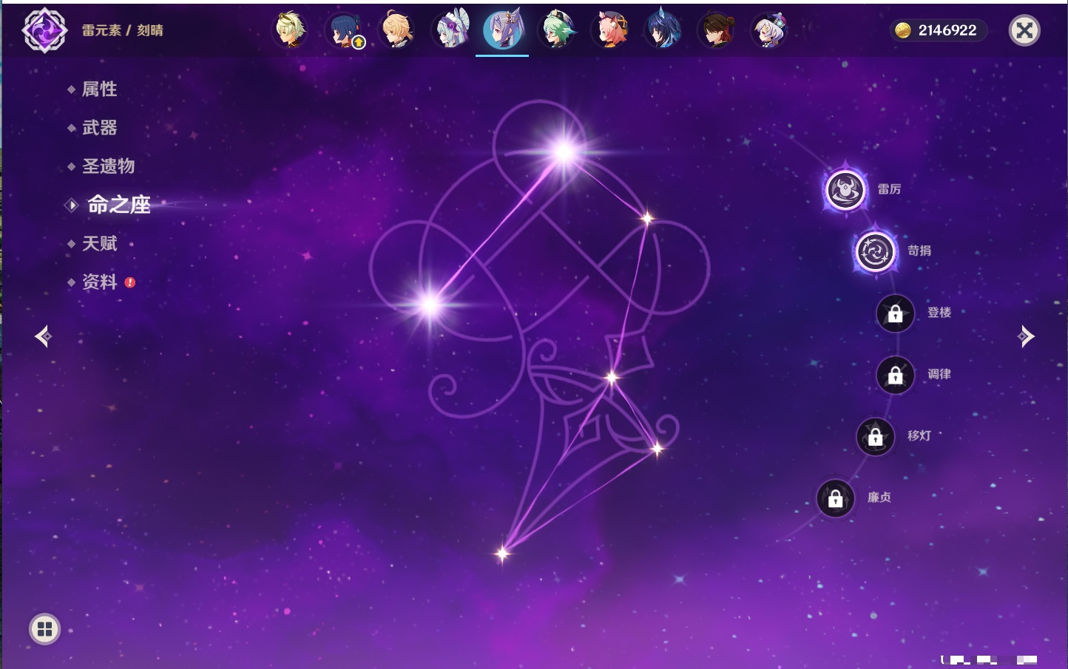This screenshot has height=669, width=1068.
Task: Select the lavender-haired avatar with purple hat
Action: (x=769, y=30)
